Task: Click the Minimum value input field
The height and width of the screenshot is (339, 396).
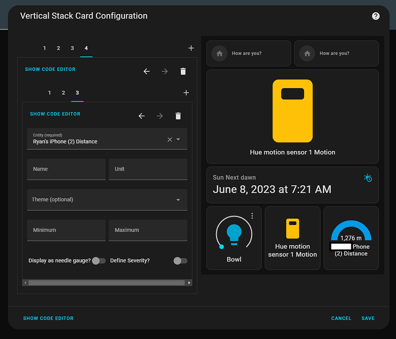Action: point(66,230)
